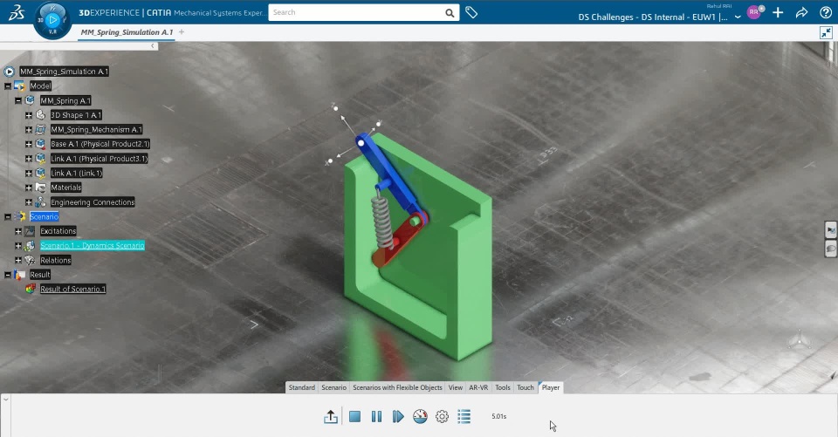Image resolution: width=838 pixels, height=437 pixels.
Task: Click the robot view compass at bottom right
Action: tap(800, 340)
